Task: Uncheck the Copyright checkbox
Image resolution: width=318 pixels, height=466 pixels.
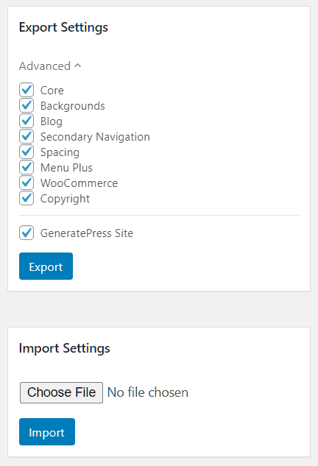Action: point(26,198)
